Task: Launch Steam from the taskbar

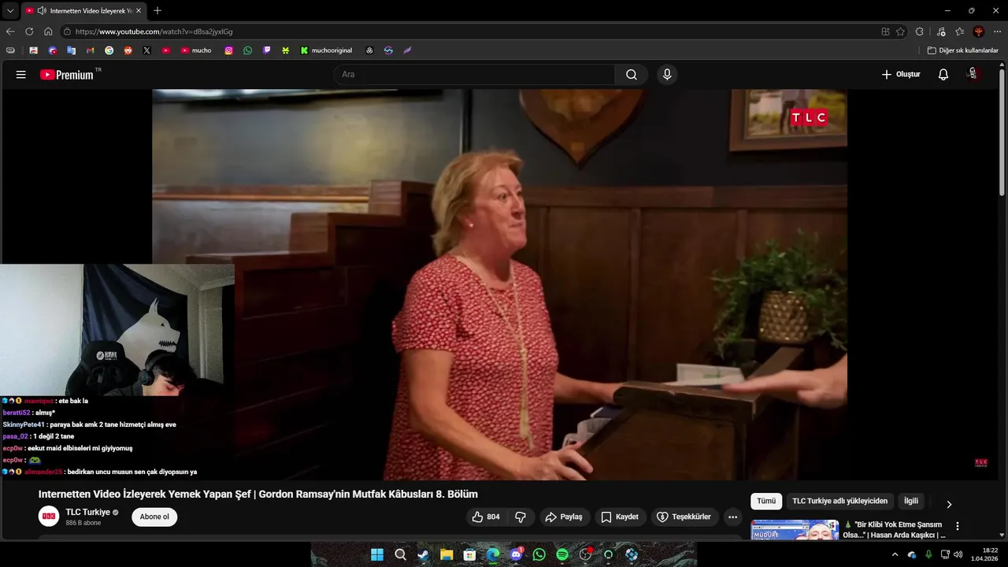Action: pyautogui.click(x=424, y=554)
